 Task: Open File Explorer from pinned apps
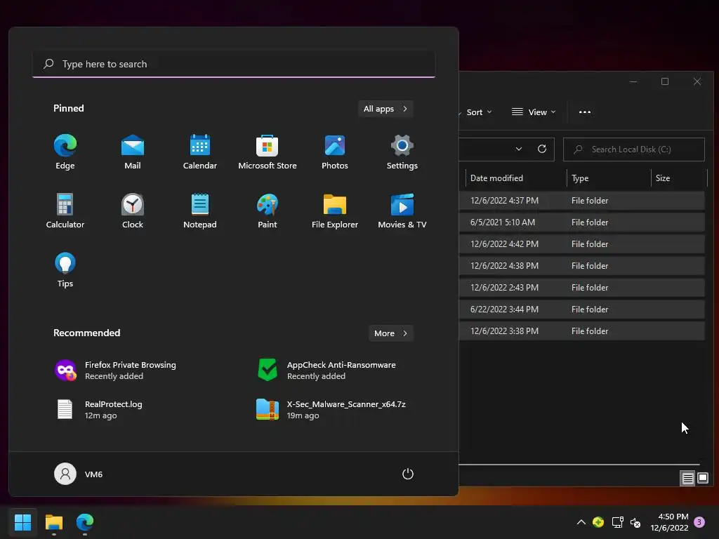click(x=335, y=211)
